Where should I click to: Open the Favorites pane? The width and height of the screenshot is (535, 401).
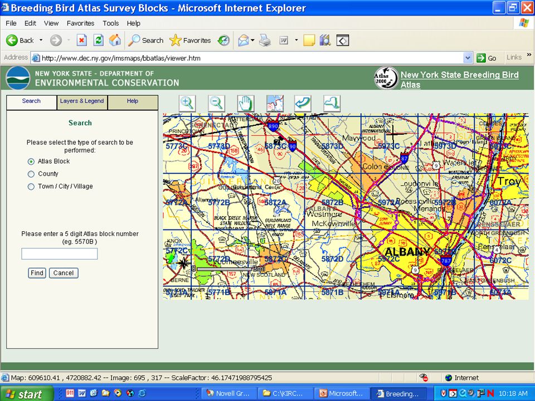[x=190, y=40]
